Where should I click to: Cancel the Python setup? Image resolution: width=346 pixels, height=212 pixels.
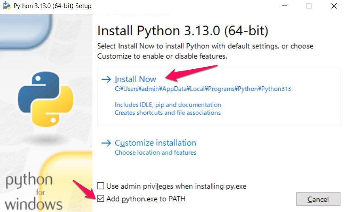pos(318,199)
